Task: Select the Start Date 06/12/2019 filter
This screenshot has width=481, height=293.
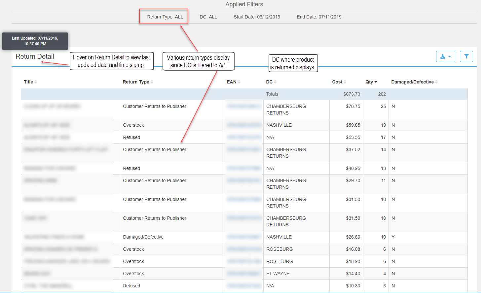Action: tap(257, 16)
